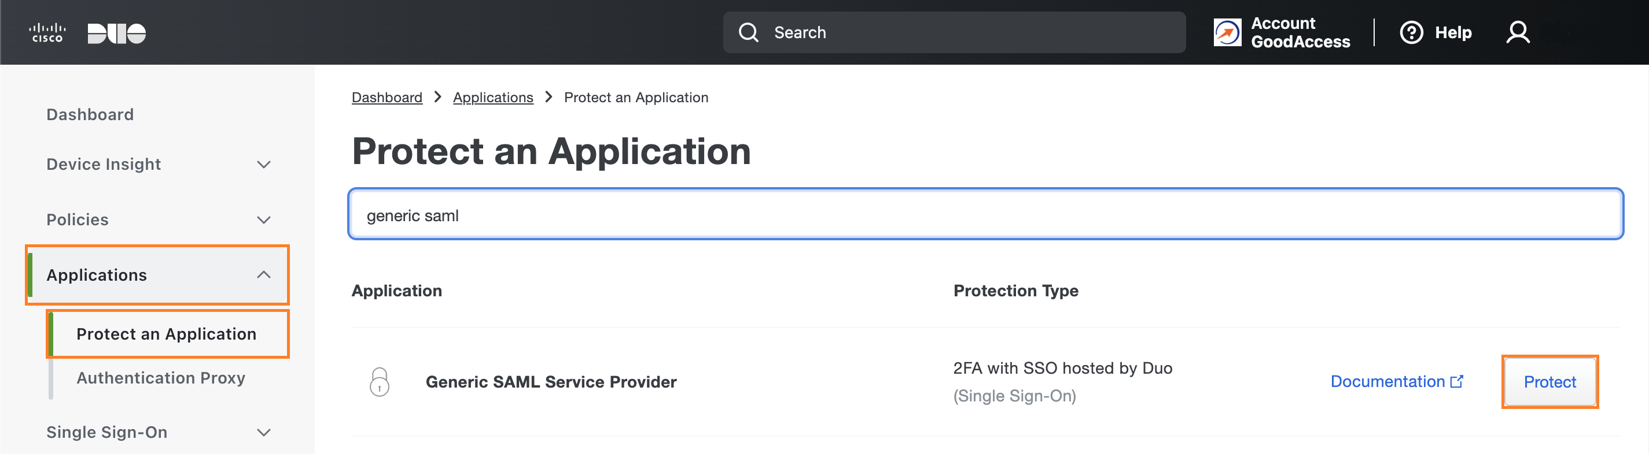Click 'Protect an Application' breadcrumb text

click(x=636, y=97)
